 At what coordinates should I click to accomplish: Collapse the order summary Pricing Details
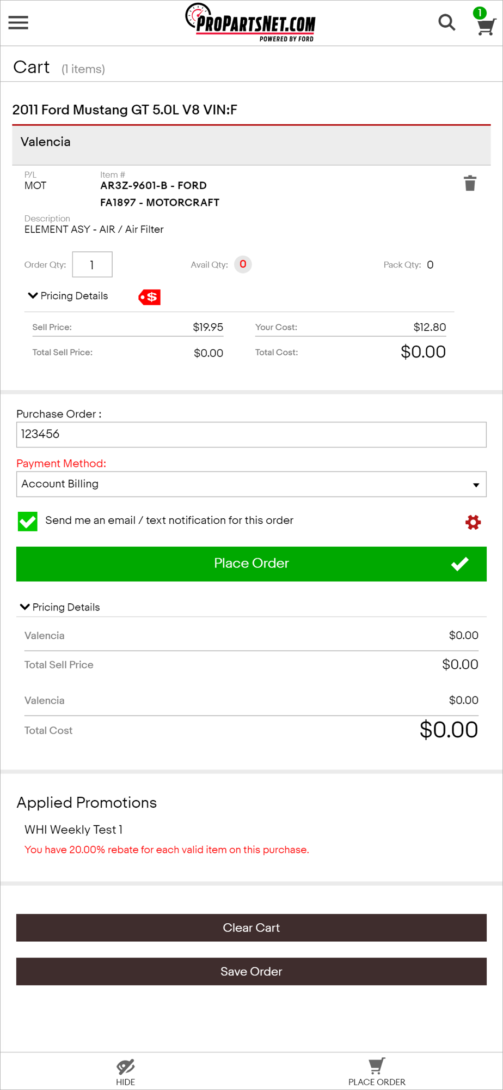click(60, 607)
